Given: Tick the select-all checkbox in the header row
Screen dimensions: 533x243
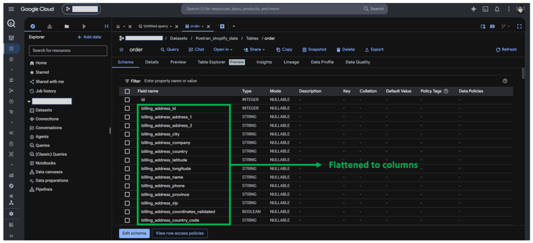Looking at the screenshot, I should [127, 91].
